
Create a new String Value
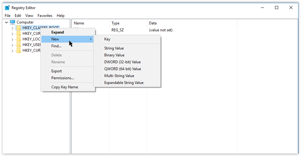point(127,48)
